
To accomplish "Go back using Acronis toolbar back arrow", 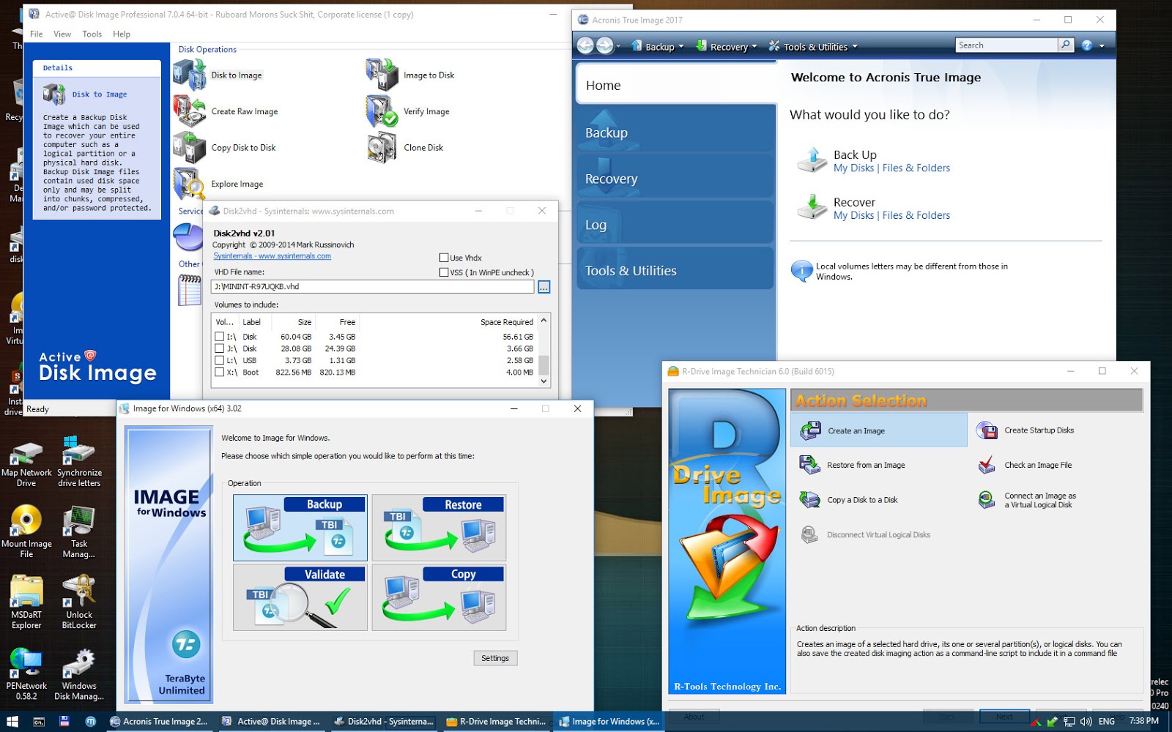I will pyautogui.click(x=585, y=45).
